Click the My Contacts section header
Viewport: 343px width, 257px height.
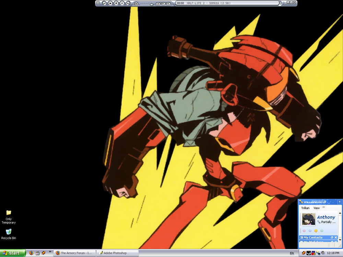tap(313, 237)
